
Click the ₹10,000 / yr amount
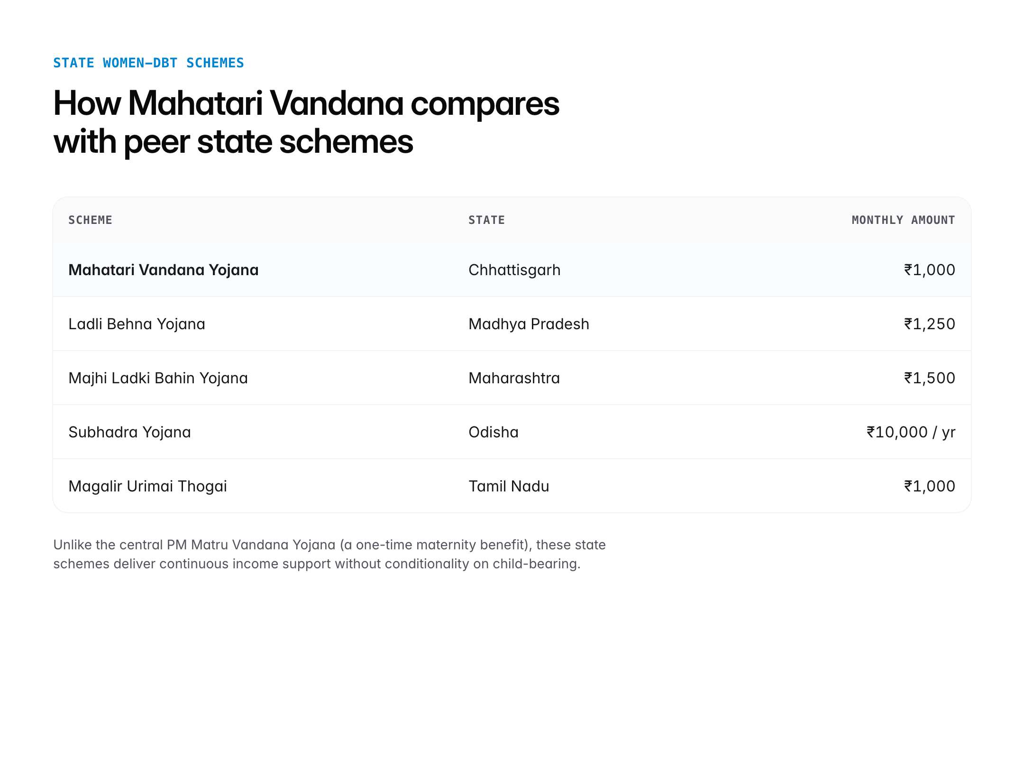(x=911, y=432)
